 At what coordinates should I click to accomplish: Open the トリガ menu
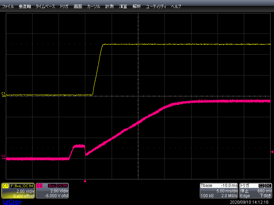64,6
